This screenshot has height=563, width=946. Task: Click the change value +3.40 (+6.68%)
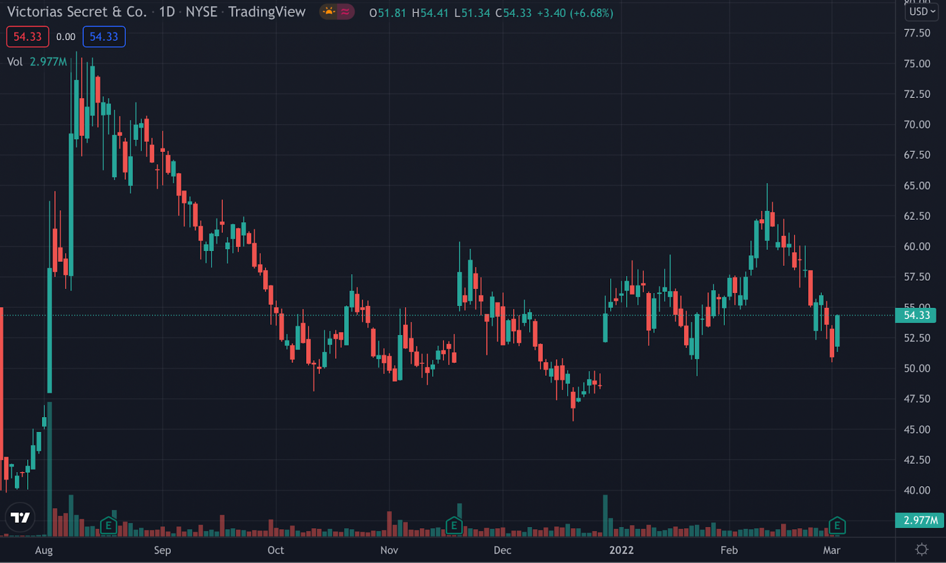[575, 13]
